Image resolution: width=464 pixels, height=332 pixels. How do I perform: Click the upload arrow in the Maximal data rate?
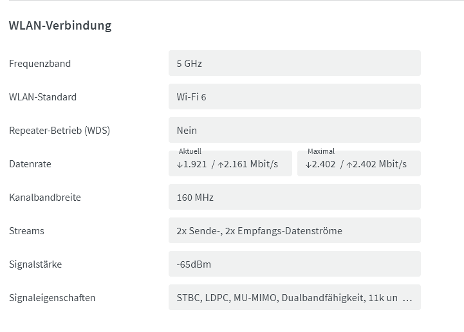[x=349, y=165]
